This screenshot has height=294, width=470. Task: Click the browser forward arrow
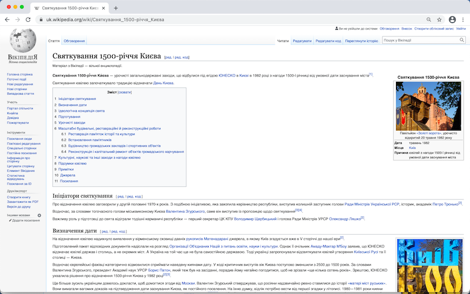coord(18,19)
